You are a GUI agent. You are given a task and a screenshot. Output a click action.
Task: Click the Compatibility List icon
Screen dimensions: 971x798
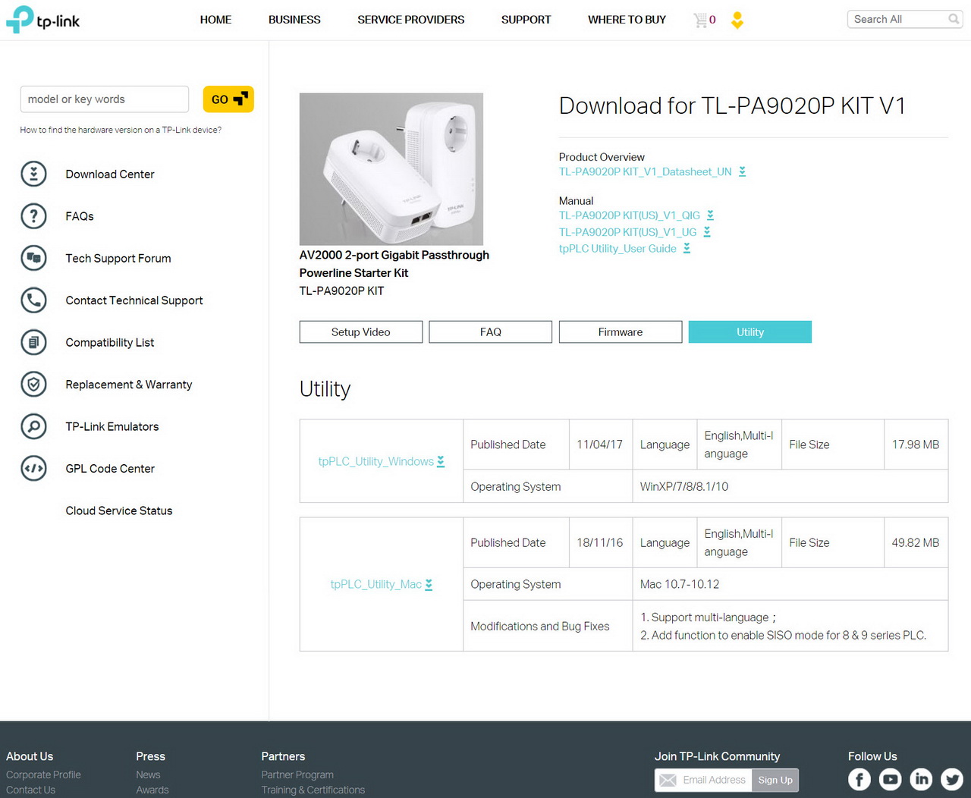tap(33, 342)
